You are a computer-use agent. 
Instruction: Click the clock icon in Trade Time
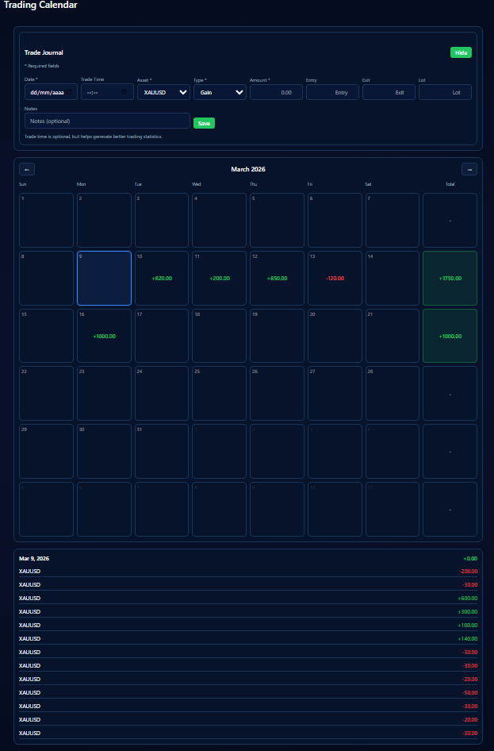tap(124, 92)
